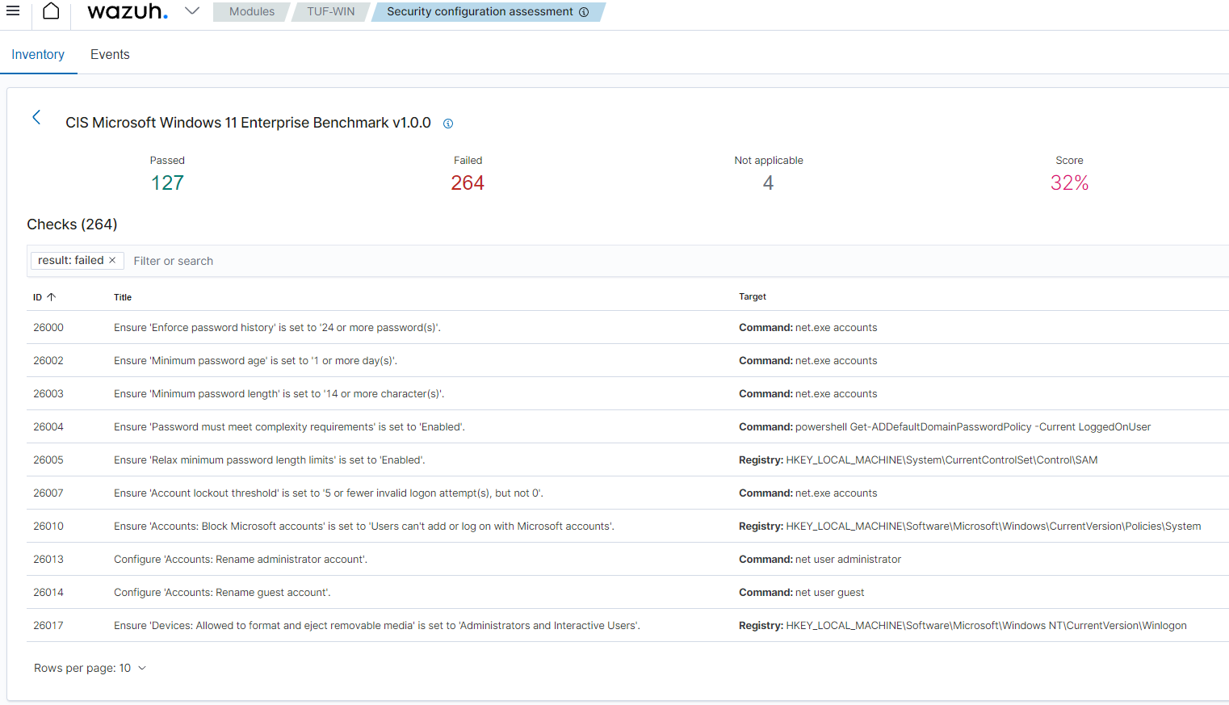
Task: Show info for Security configuration assessment
Action: tap(584, 12)
